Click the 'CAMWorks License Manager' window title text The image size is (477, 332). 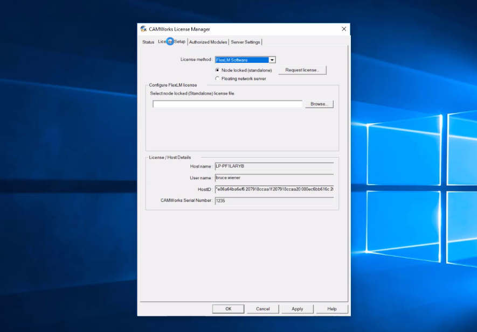(x=179, y=29)
